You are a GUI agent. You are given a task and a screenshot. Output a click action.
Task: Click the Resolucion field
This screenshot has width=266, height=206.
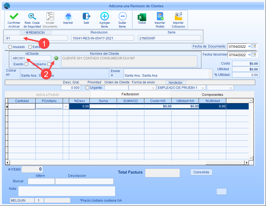click(102, 38)
